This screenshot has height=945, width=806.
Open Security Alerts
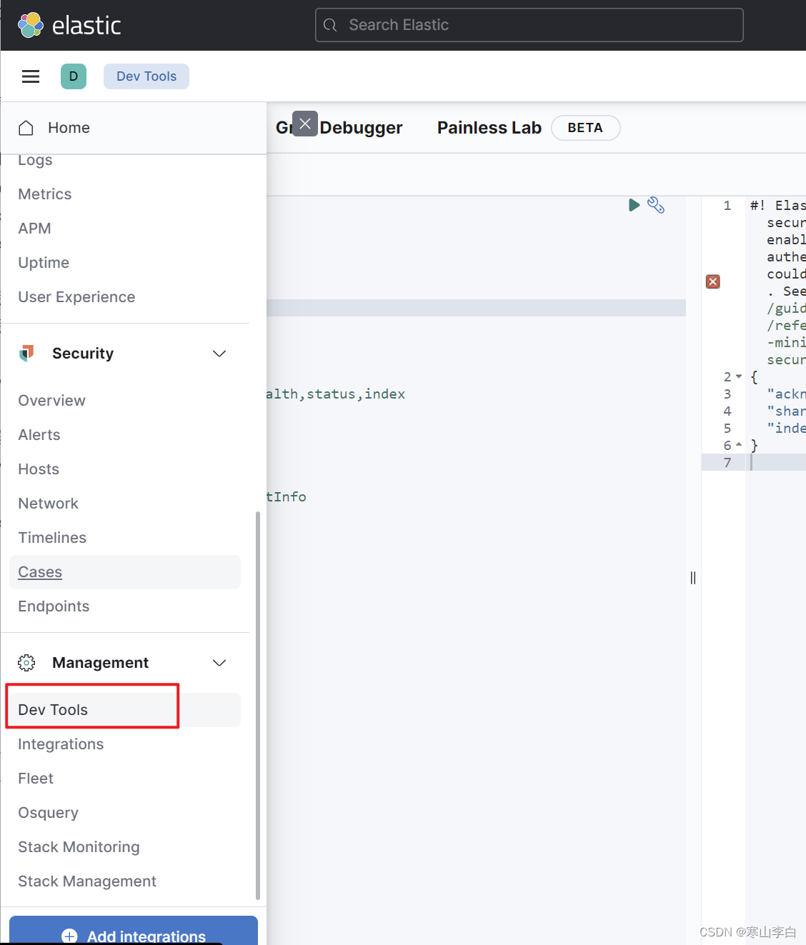coord(39,435)
